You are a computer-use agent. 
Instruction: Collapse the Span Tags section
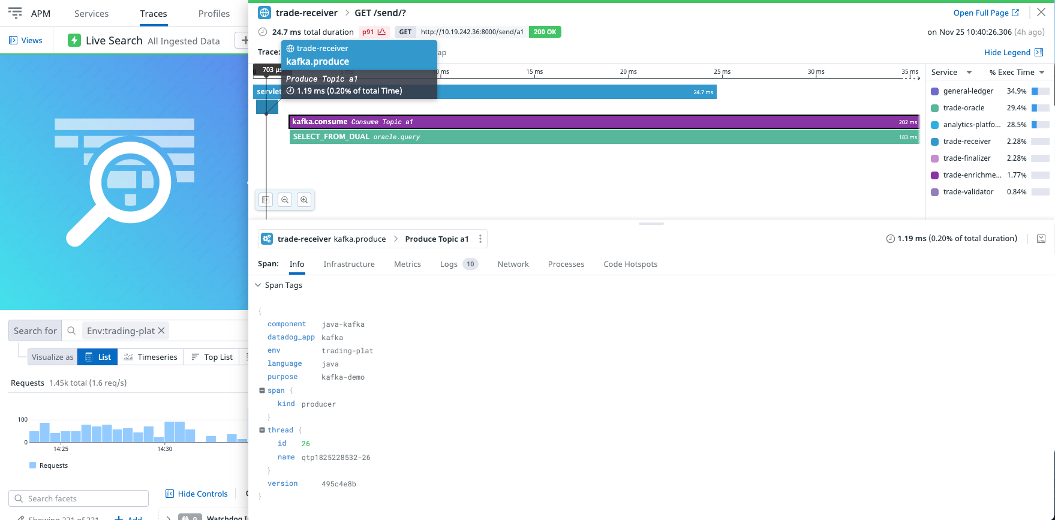[x=258, y=285]
